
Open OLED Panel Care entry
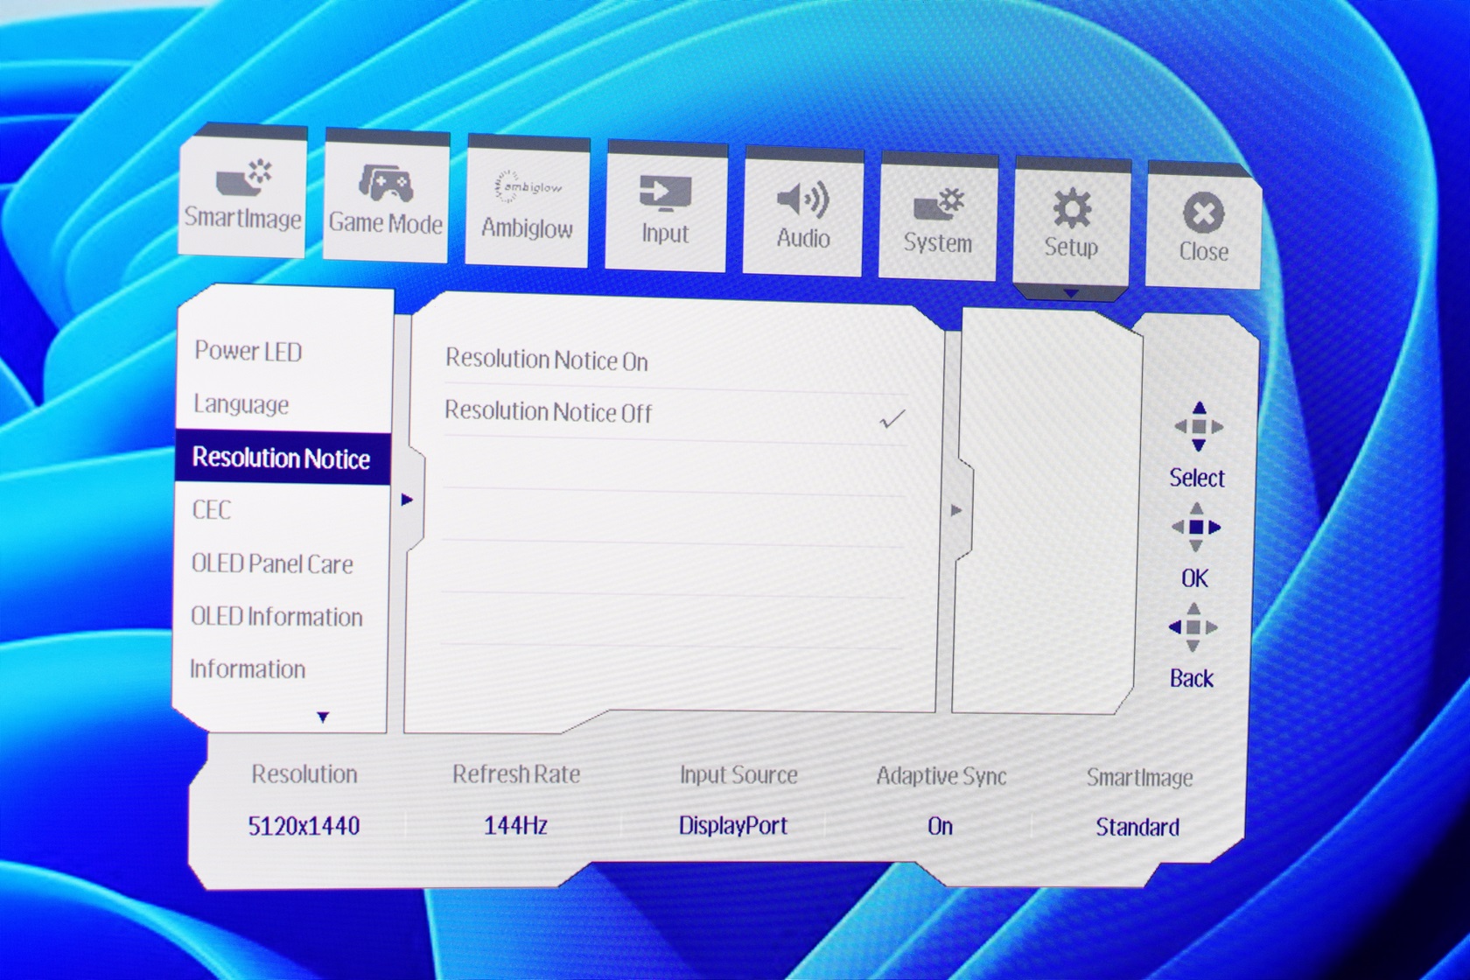click(x=272, y=563)
